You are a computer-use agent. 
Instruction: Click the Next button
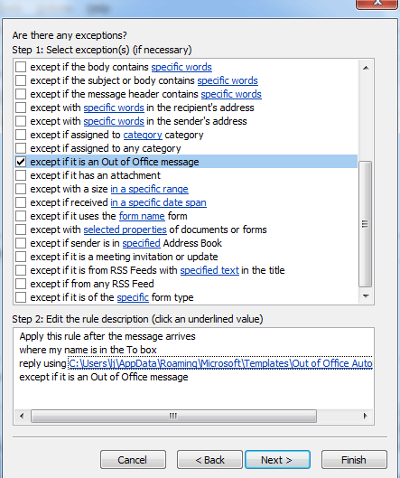[x=277, y=460]
